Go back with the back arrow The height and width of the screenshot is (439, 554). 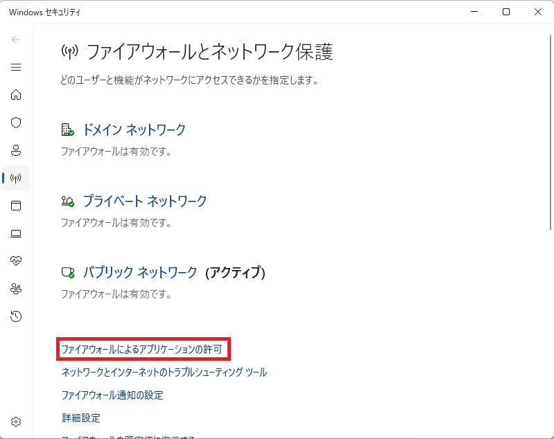(x=16, y=39)
